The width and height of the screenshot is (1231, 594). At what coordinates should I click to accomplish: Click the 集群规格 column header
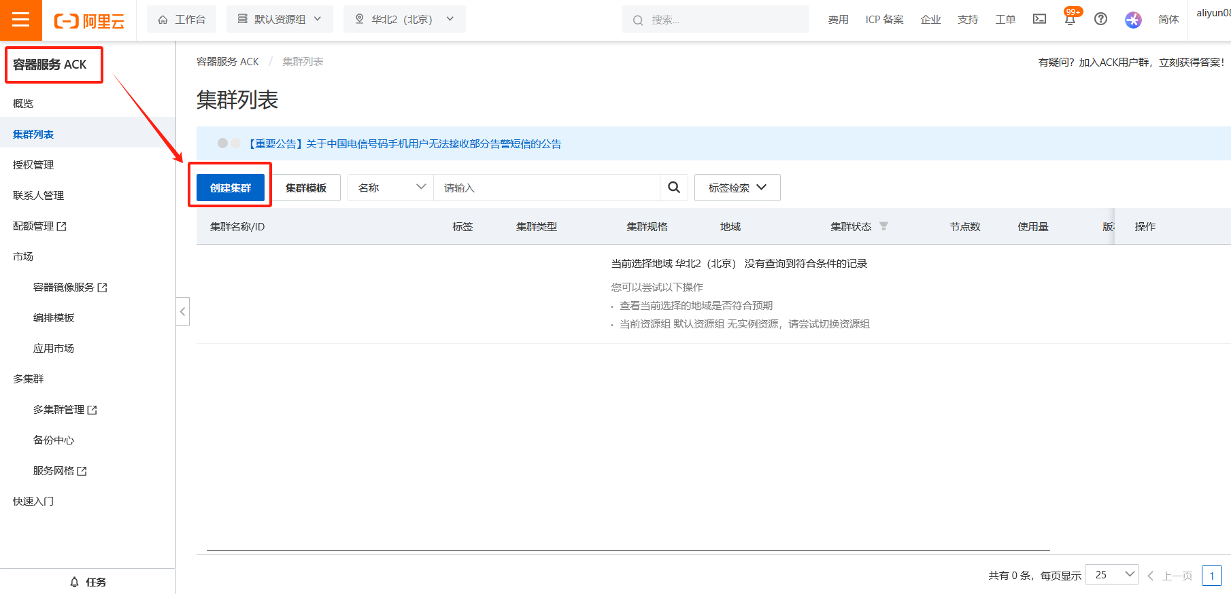647,226
